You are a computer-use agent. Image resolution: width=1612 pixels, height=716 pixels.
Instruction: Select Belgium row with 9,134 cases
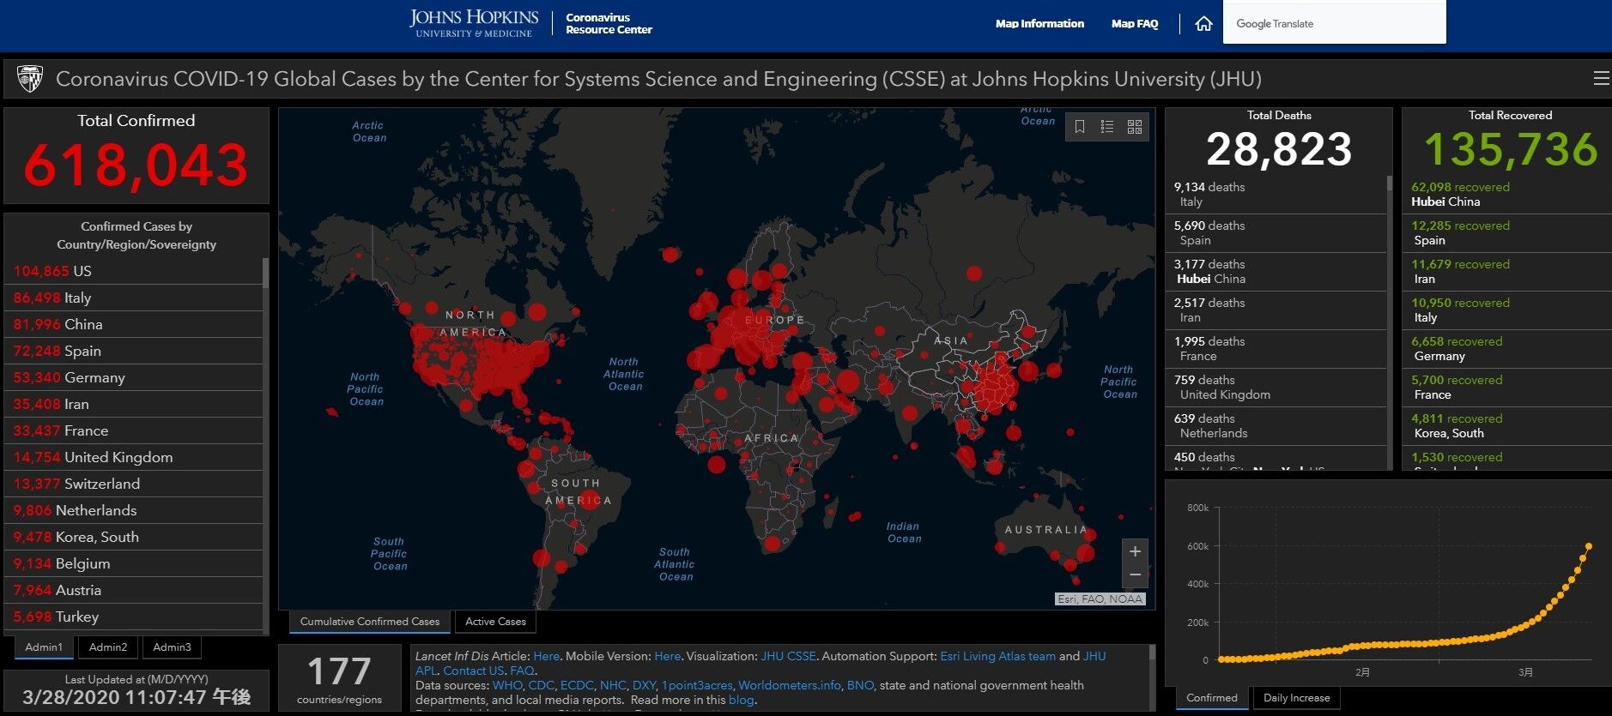[x=134, y=563]
